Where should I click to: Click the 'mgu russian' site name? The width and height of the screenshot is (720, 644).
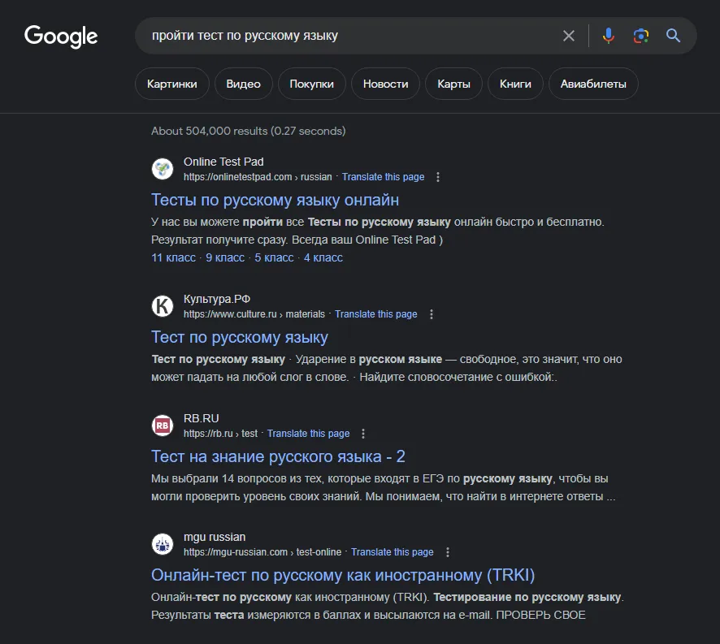click(215, 537)
